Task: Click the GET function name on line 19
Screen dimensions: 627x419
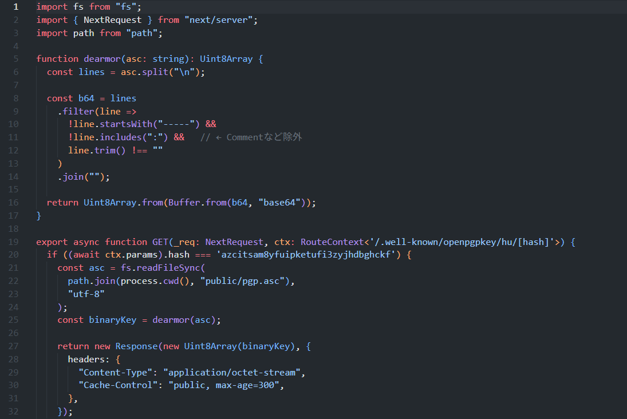Action: point(160,242)
